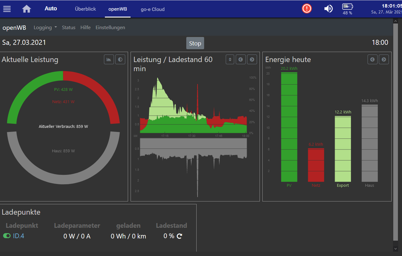
Task: Open the Einstellungen menu
Action: tap(110, 28)
